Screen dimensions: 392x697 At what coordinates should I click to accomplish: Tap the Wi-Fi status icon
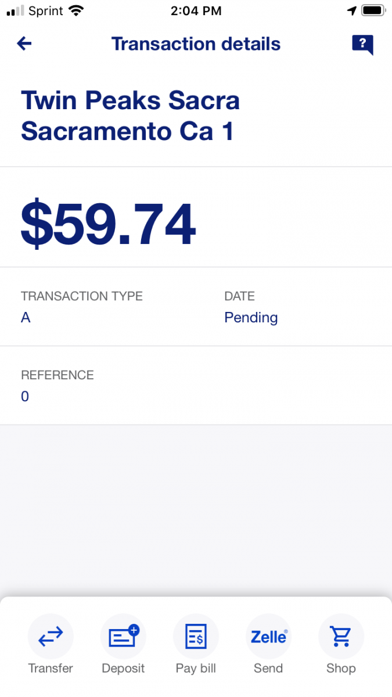point(75,10)
